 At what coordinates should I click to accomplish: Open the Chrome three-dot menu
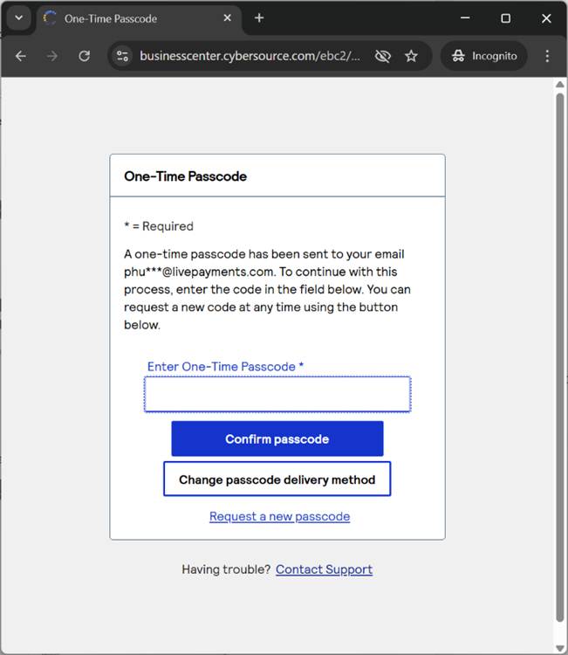pos(547,56)
